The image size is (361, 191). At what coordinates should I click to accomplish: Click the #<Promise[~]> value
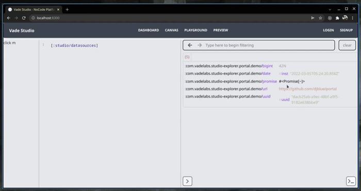coord(292,81)
